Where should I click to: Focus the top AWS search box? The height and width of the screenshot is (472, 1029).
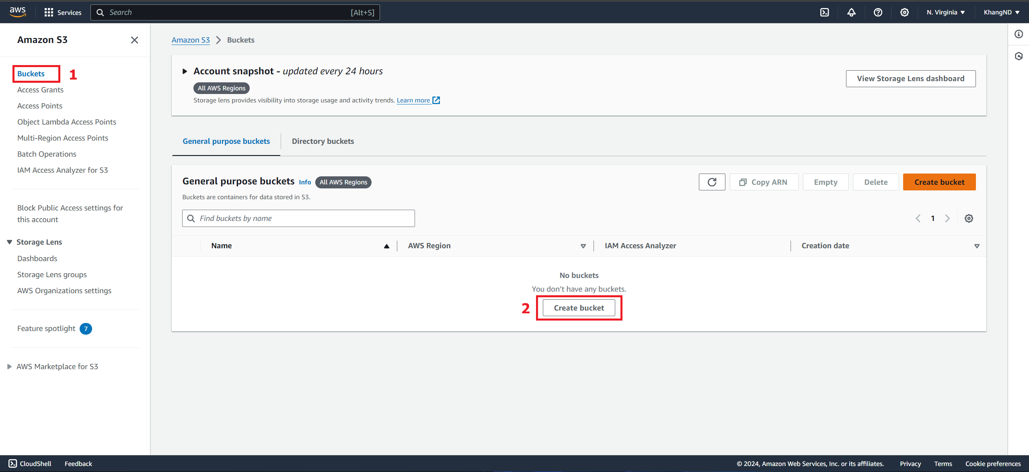(x=235, y=12)
